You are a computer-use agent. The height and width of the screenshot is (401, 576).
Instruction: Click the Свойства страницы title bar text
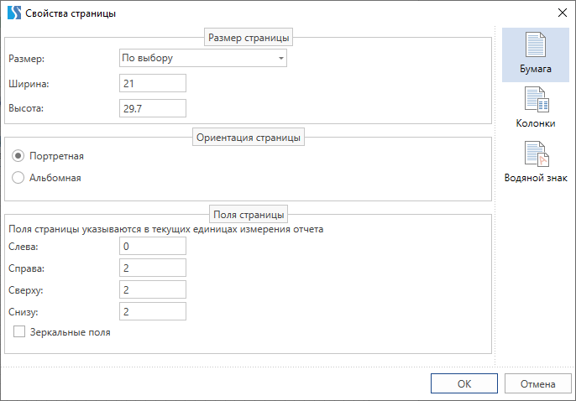(71, 13)
